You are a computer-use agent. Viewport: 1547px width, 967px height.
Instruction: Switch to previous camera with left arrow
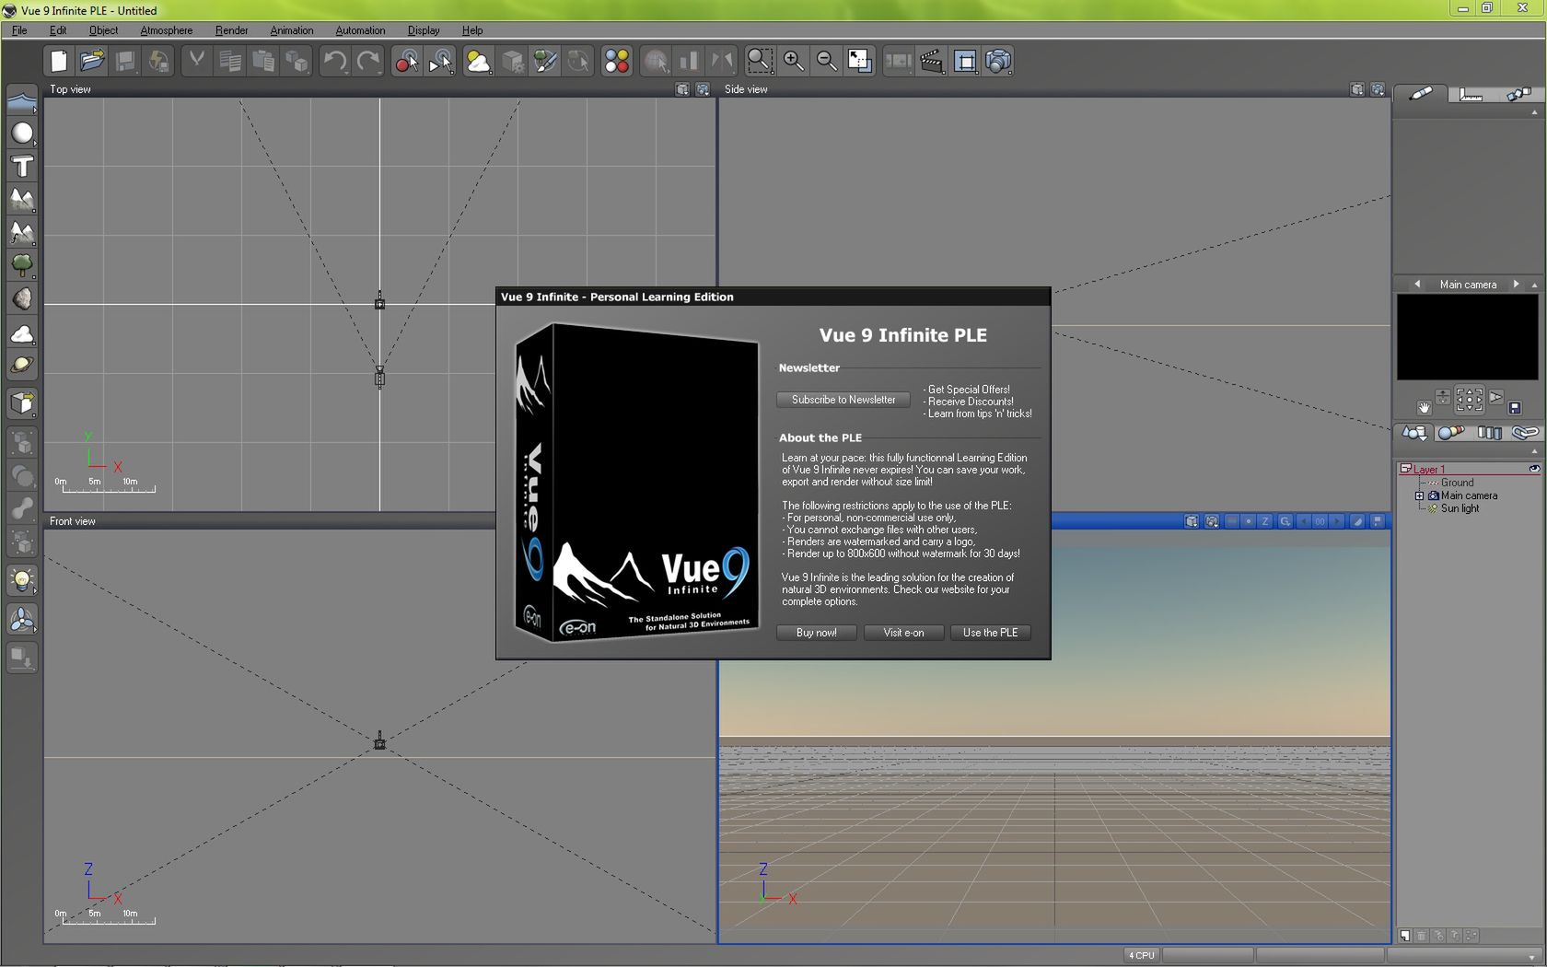(x=1417, y=284)
